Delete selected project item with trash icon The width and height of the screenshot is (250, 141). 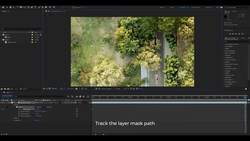[x=21, y=89]
